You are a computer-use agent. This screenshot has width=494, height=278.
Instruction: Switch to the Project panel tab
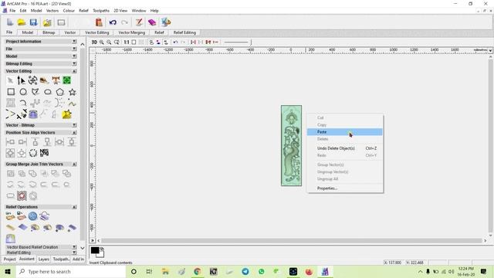click(9, 259)
